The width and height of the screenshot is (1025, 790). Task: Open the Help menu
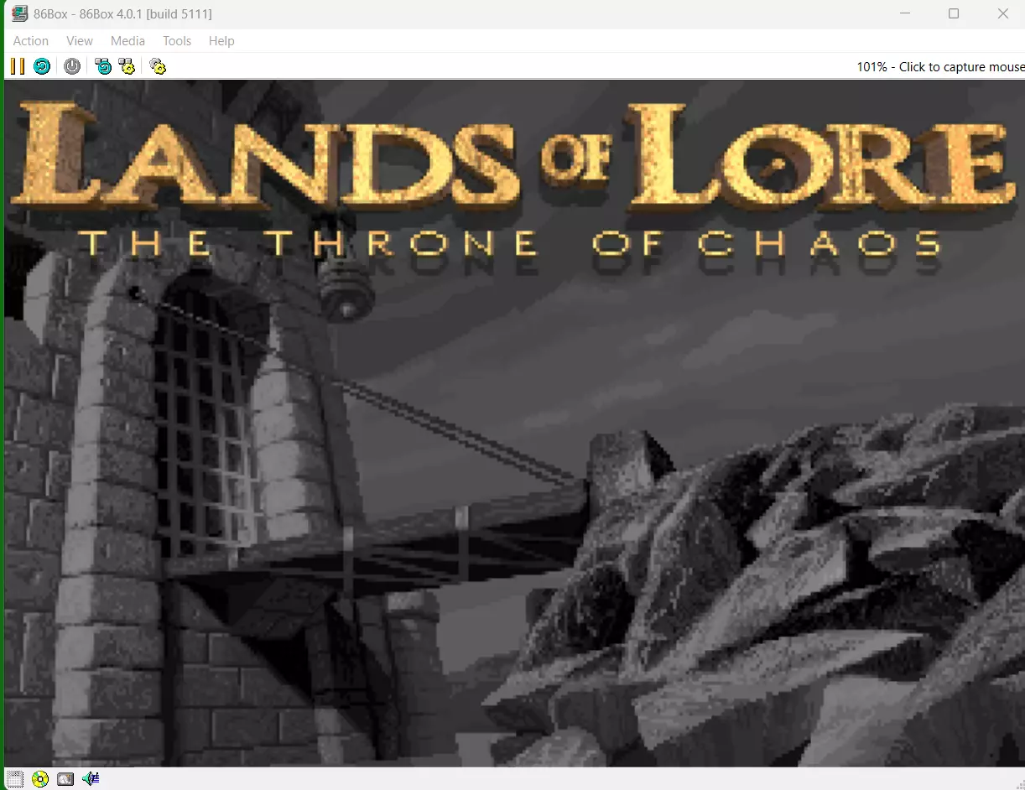(221, 40)
